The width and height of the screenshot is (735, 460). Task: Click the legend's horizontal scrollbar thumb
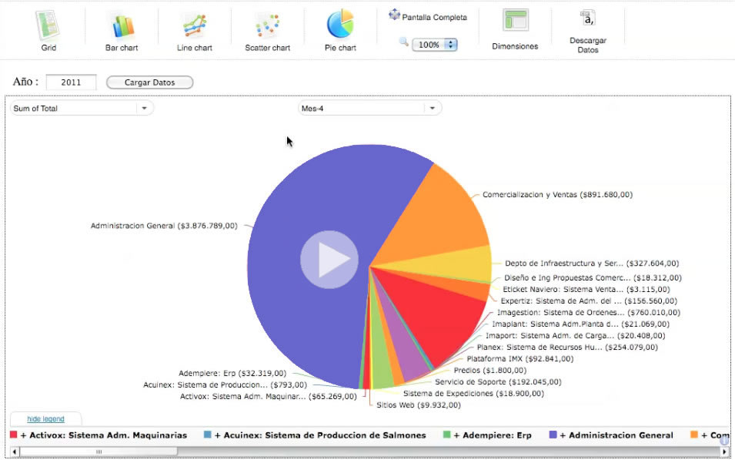99,452
